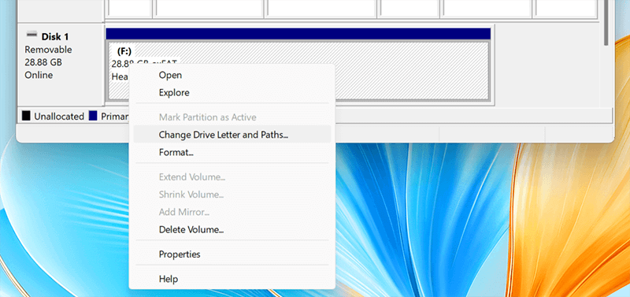Click the Unallocated legend label

59,117
